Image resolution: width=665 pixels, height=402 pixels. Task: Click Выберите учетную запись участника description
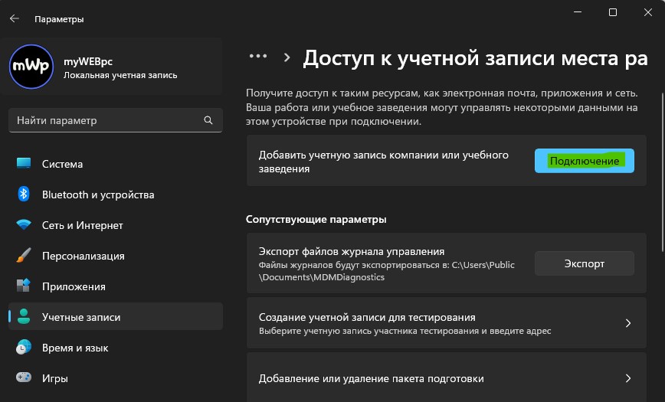click(405, 331)
